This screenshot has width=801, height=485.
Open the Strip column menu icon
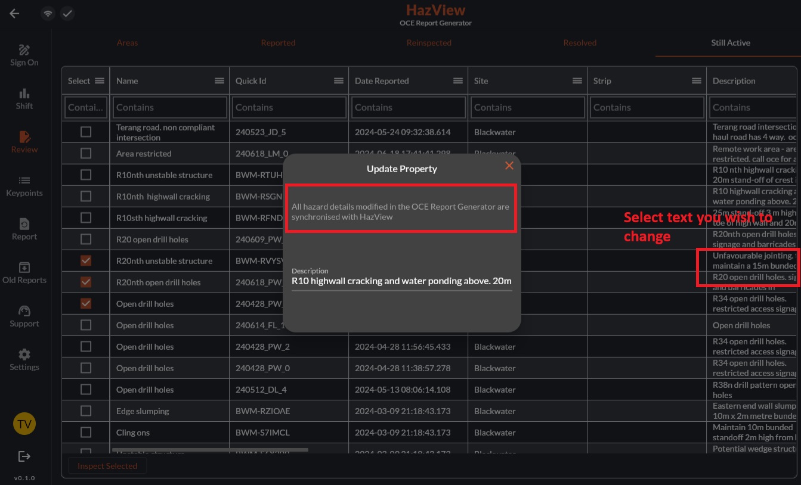pyautogui.click(x=697, y=81)
